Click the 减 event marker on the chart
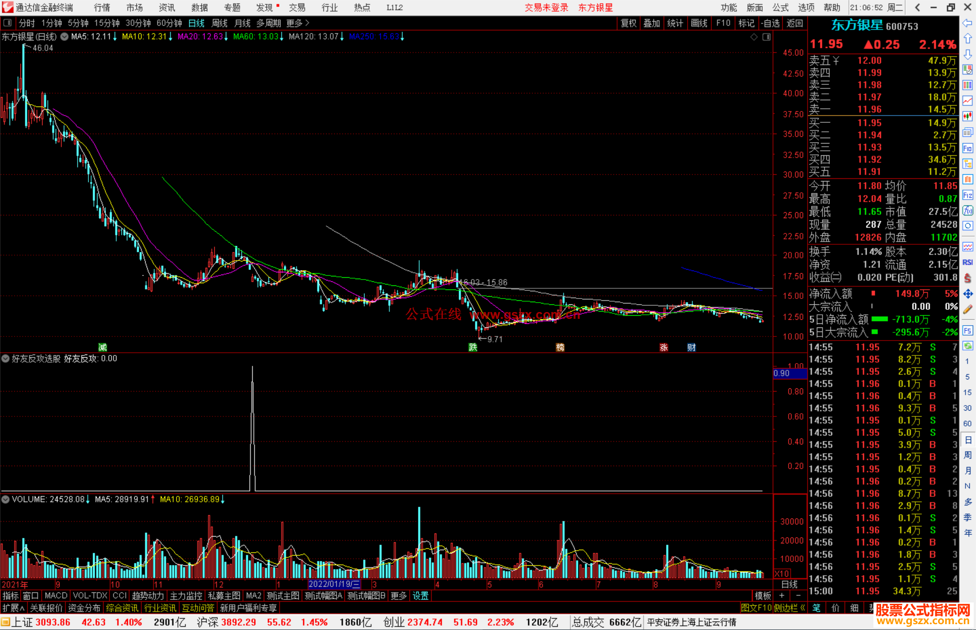The width and height of the screenshot is (976, 630). pyautogui.click(x=103, y=347)
